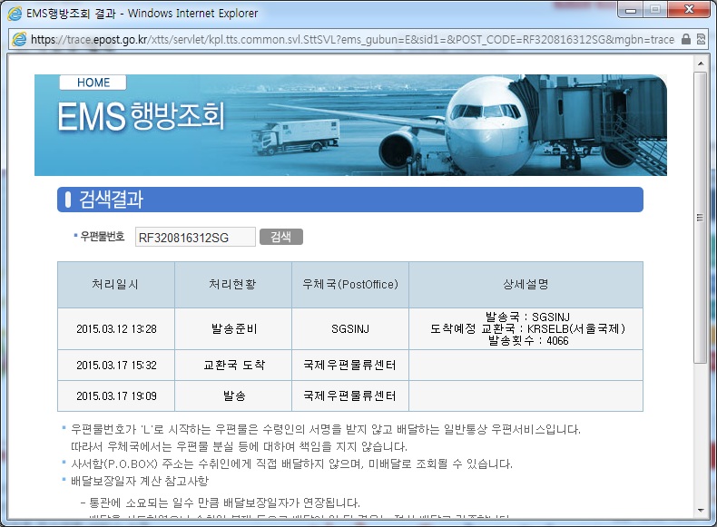
Task: Click the page icon beside the URL
Action: tap(19, 39)
